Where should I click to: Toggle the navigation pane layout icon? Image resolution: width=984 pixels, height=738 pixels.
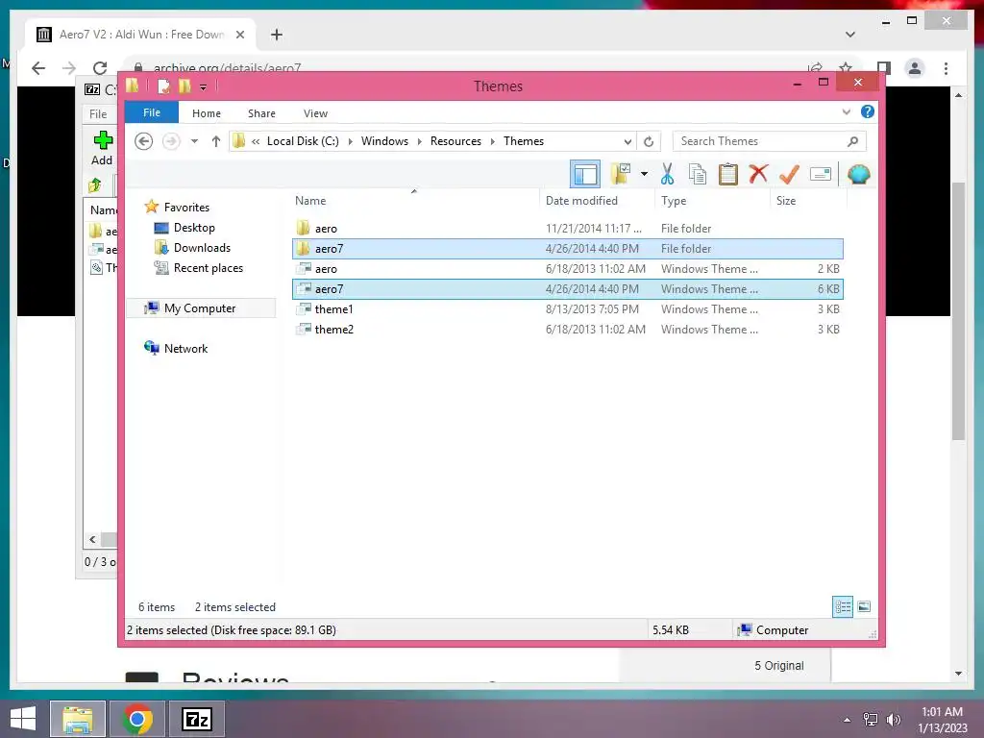[x=585, y=174]
